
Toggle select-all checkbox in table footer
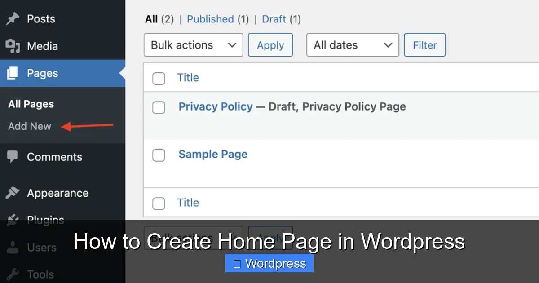[x=159, y=203]
